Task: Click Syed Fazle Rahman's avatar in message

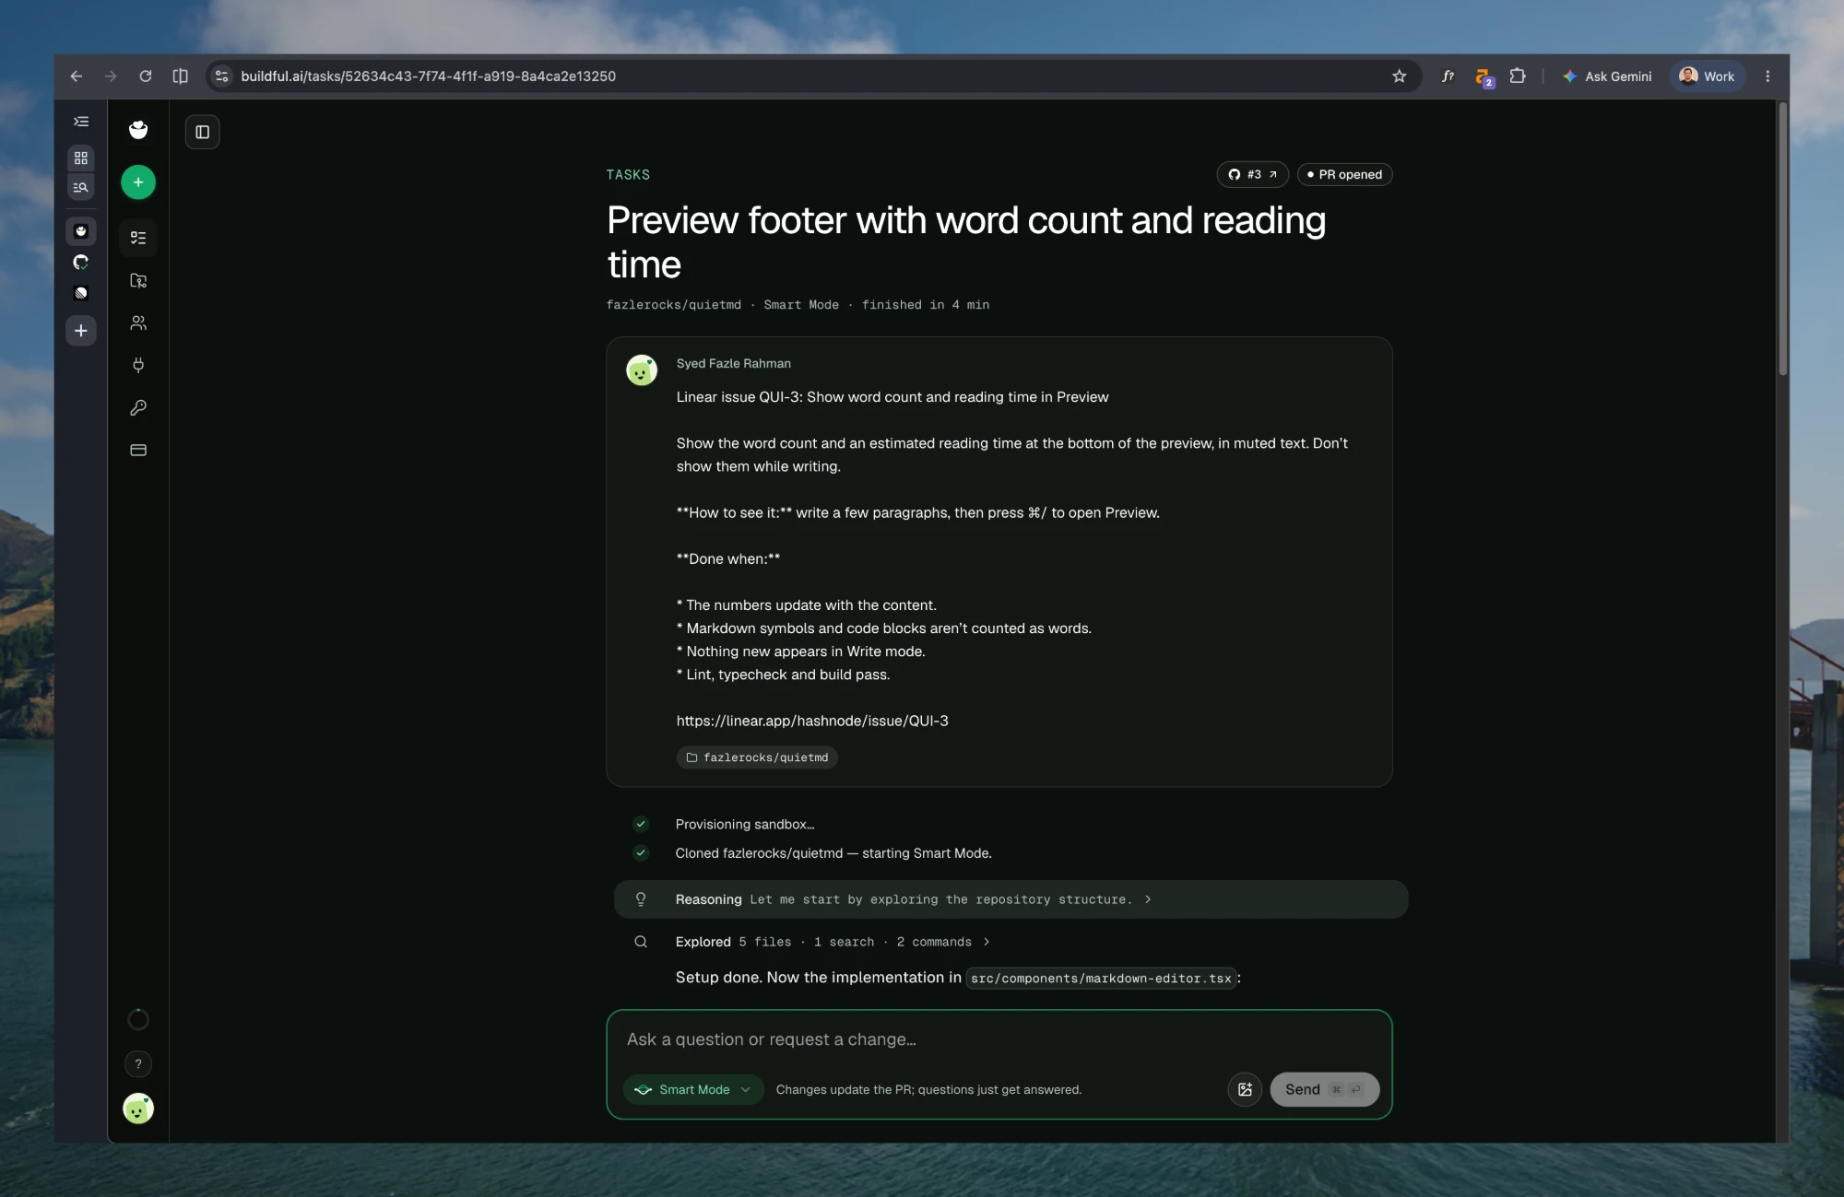Action: pyautogui.click(x=642, y=370)
